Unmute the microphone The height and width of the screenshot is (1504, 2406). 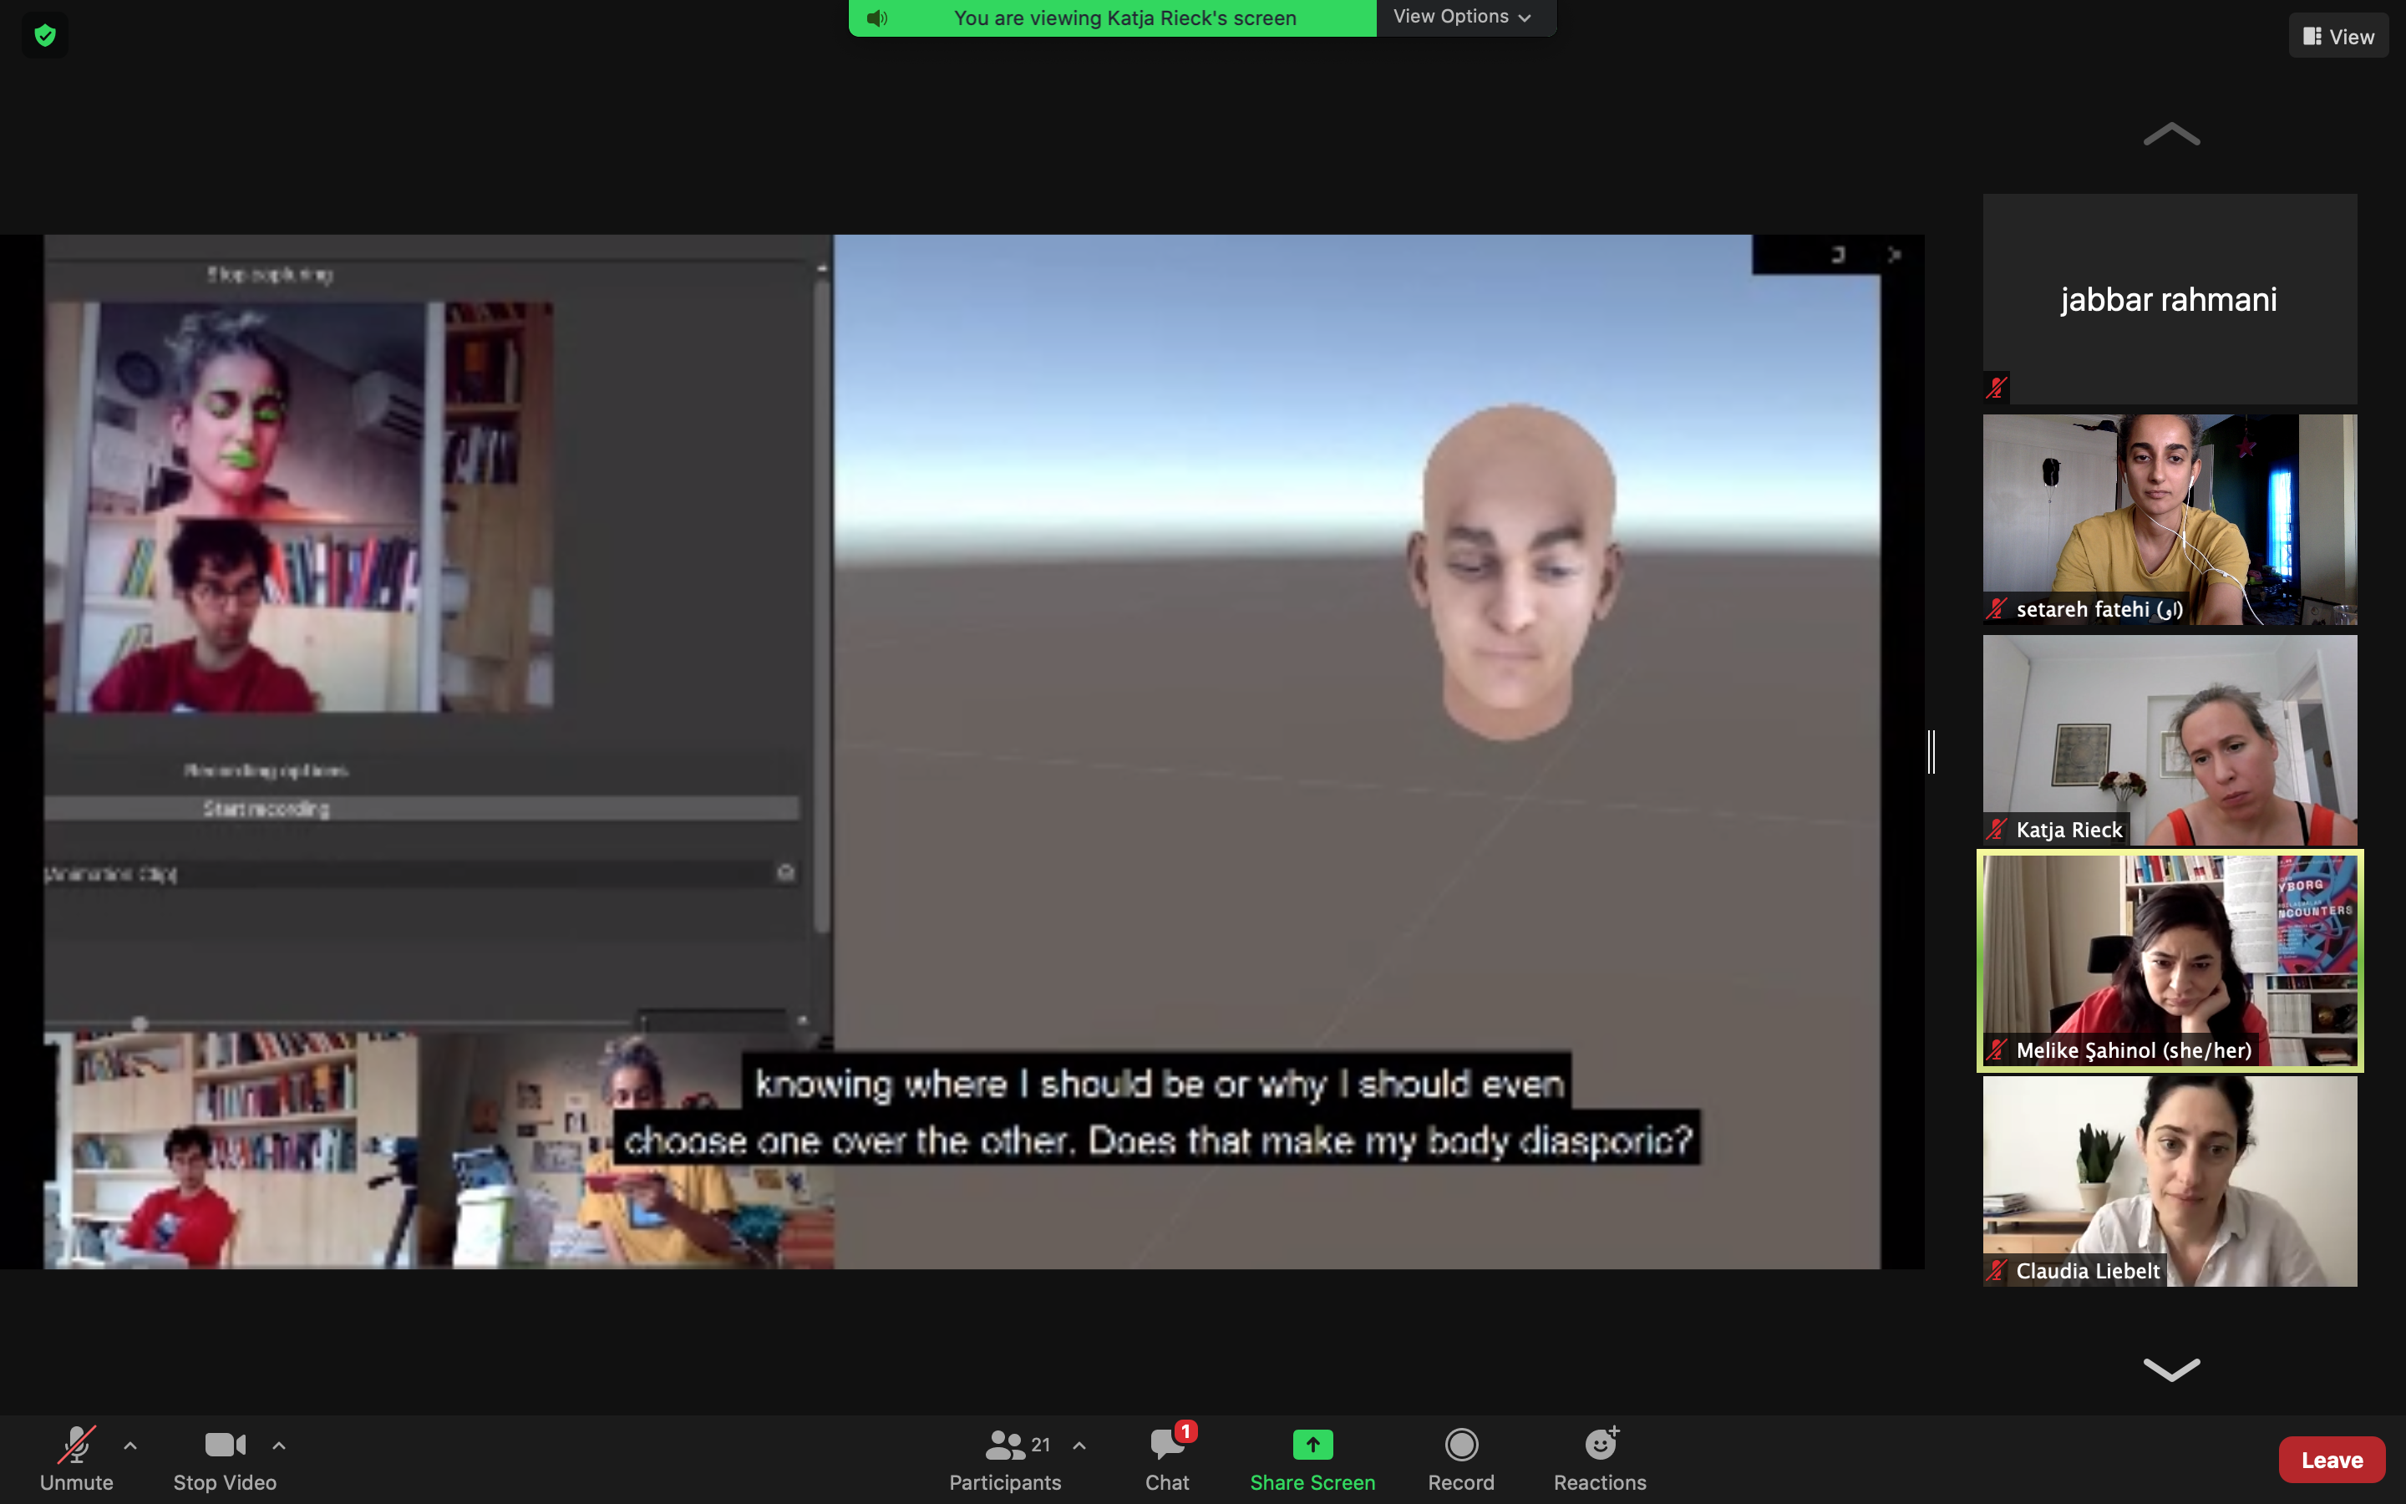pyautogui.click(x=77, y=1457)
